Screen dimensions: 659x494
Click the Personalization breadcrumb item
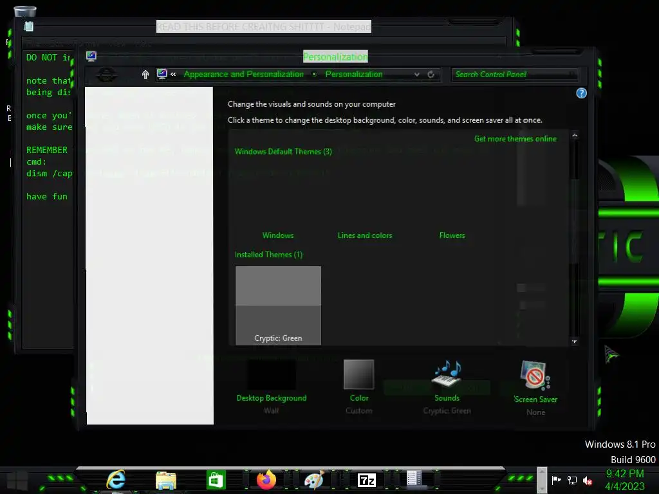coord(354,75)
